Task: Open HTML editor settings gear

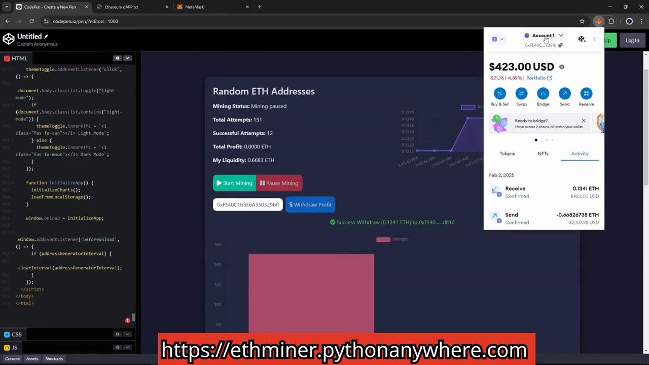Action: click(117, 58)
